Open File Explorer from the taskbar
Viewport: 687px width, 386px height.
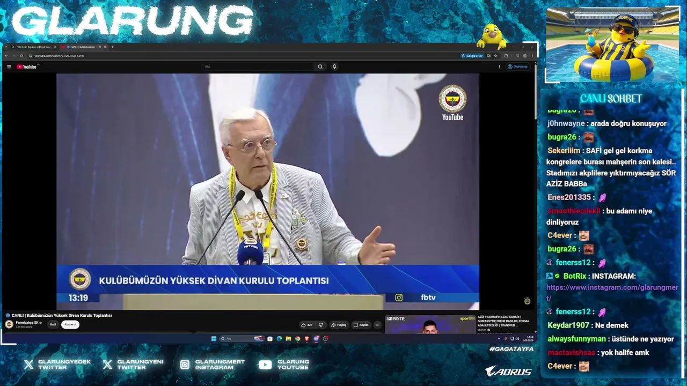288,339
